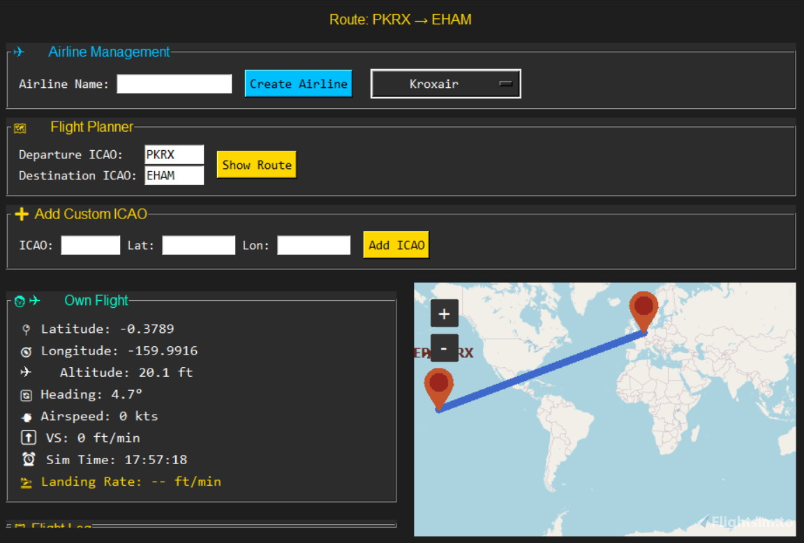Screen dimensions: 804x543
Task: Select the EHAM destination marker
Action: pyautogui.click(x=643, y=307)
